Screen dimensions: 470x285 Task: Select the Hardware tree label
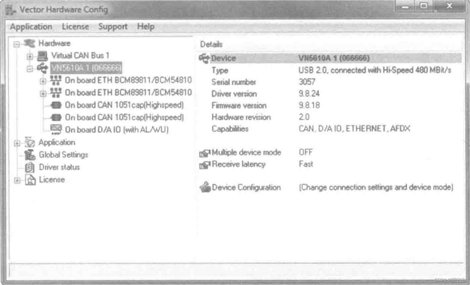pyautogui.click(x=54, y=43)
